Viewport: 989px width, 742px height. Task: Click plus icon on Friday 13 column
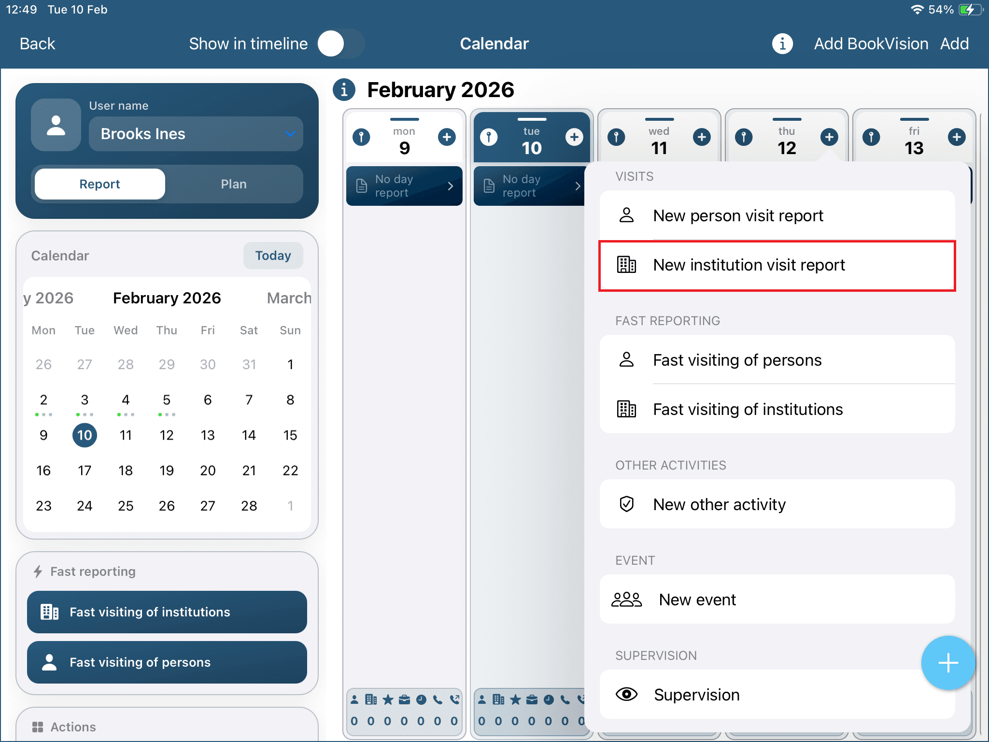click(x=956, y=137)
